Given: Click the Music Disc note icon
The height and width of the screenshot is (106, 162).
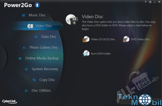Looking at the screenshot, I should click(x=24, y=15).
